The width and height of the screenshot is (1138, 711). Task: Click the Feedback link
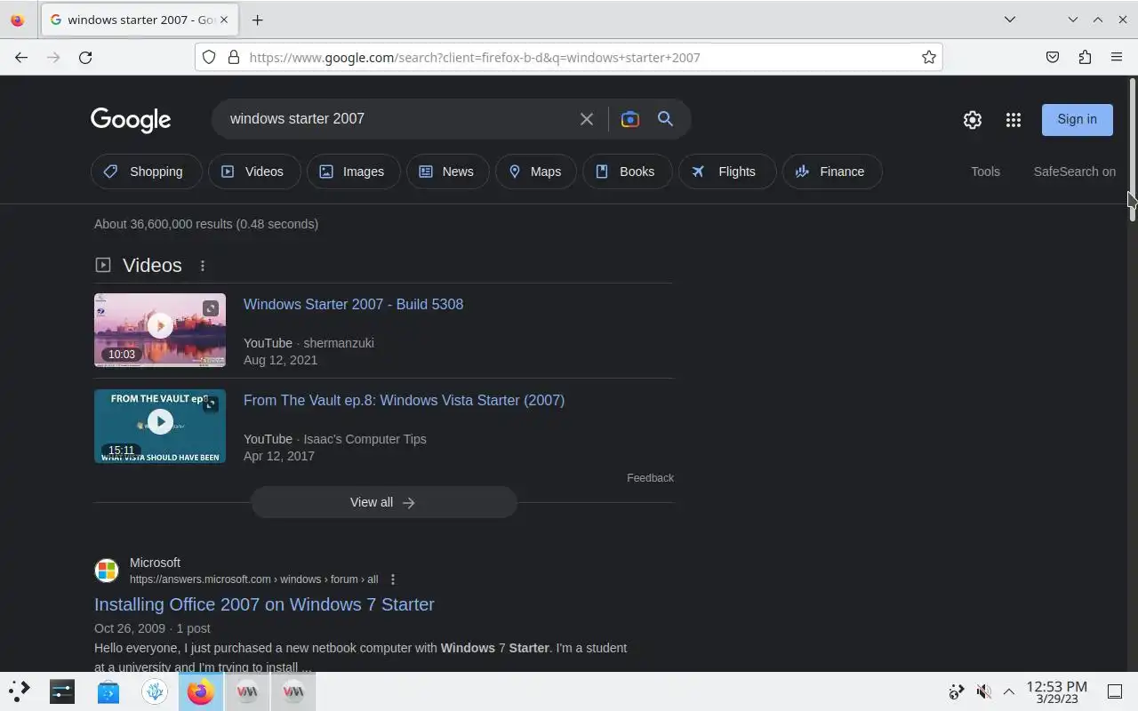point(650,478)
